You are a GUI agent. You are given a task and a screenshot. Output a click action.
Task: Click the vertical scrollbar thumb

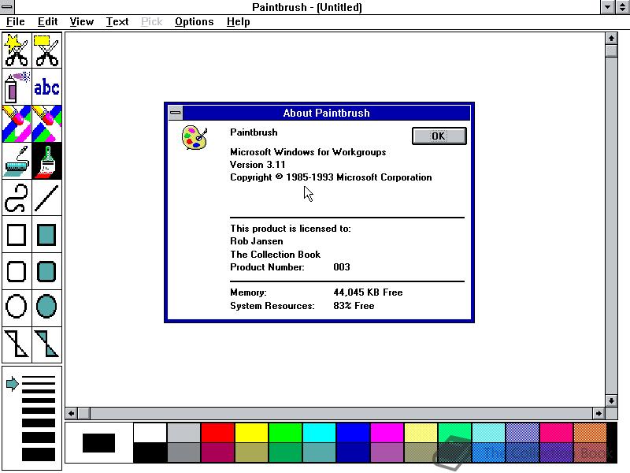point(611,51)
